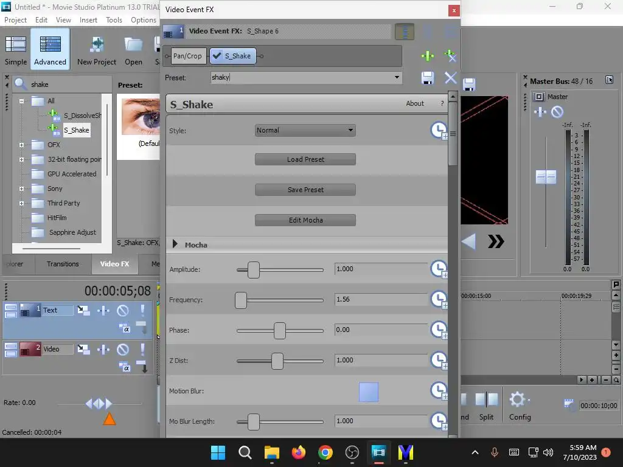Open the Style dropdown

click(305, 130)
